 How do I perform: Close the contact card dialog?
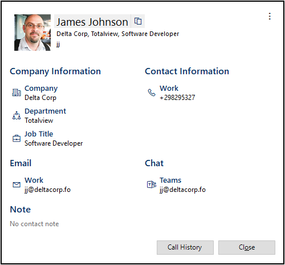click(247, 247)
